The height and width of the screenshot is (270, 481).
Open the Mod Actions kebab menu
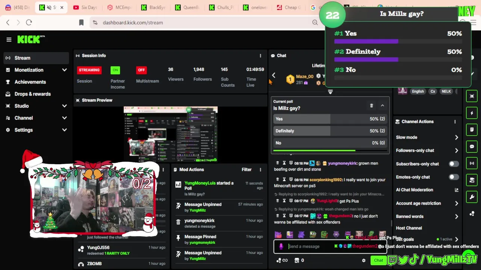tap(260, 169)
